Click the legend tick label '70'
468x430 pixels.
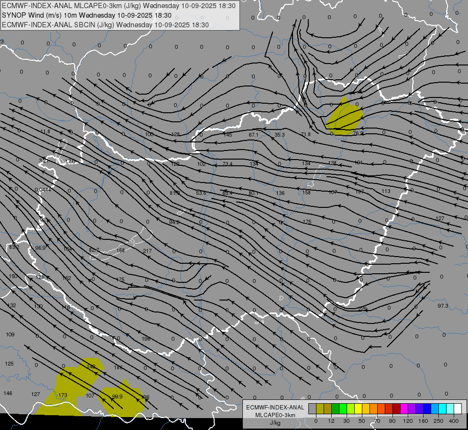(377, 421)
